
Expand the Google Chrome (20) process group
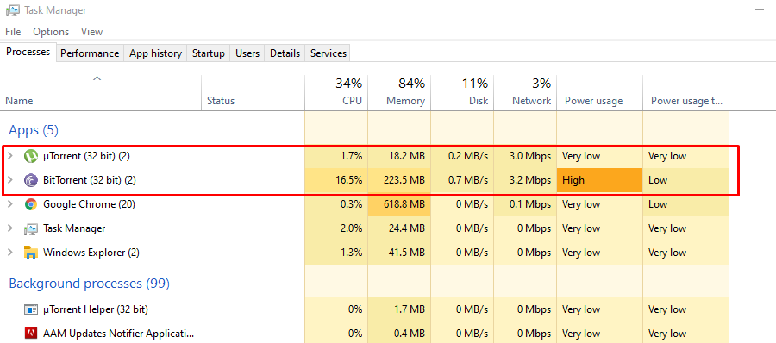pyautogui.click(x=10, y=204)
